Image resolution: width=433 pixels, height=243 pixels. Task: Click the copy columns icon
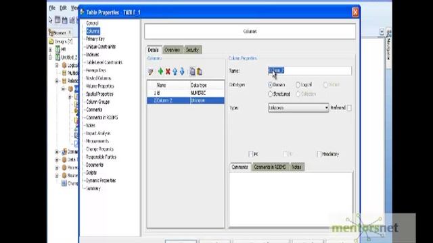(192, 72)
